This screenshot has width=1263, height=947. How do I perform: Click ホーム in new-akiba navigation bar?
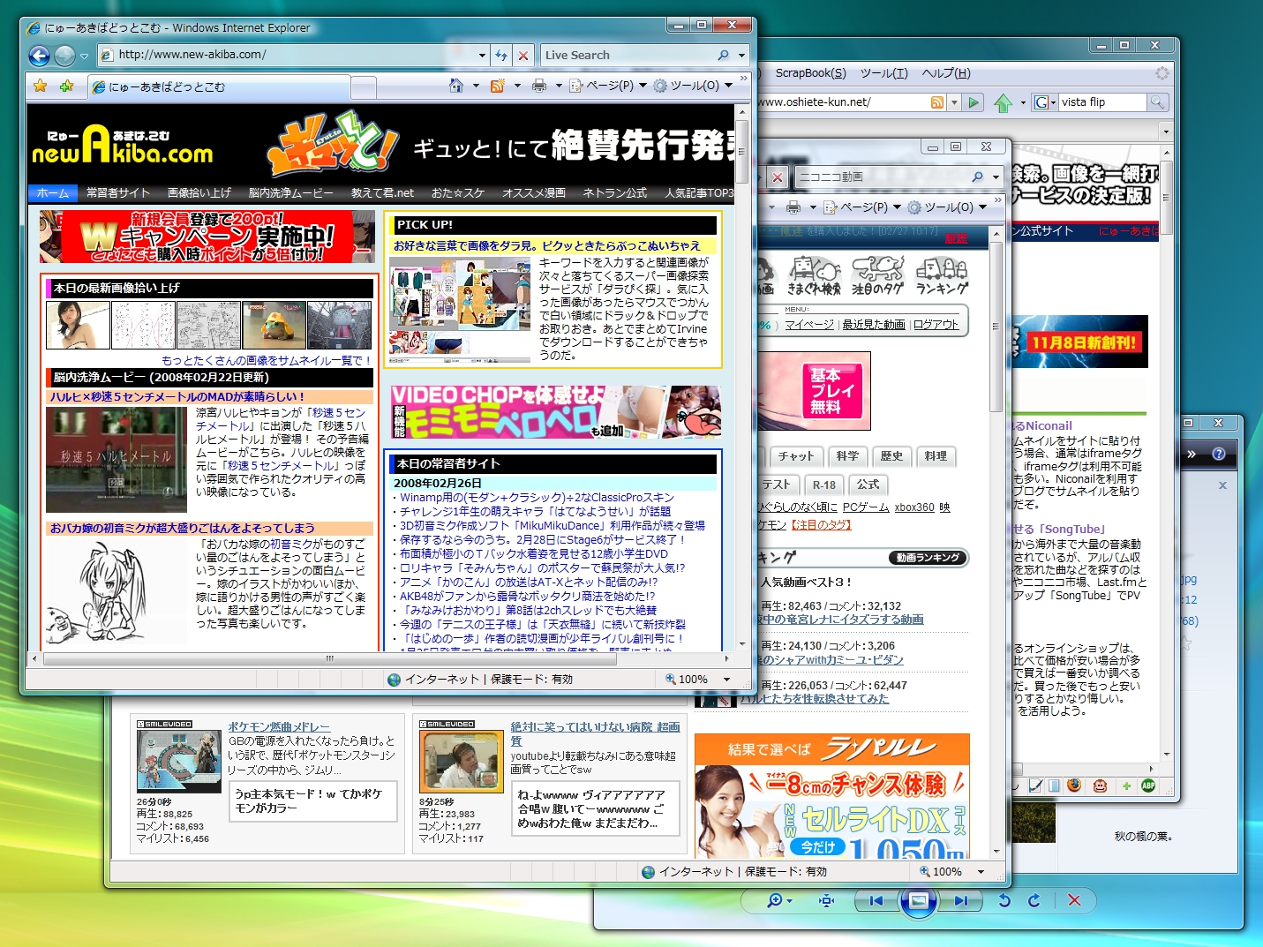tap(53, 192)
